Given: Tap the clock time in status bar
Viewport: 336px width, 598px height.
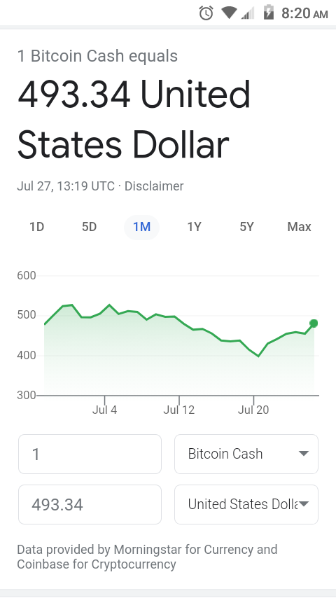Looking at the screenshot, I should pyautogui.click(x=304, y=13).
